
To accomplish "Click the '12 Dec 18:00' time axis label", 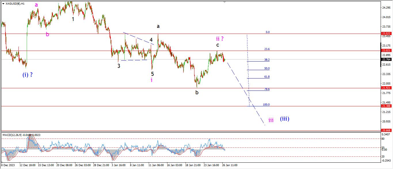I will click(27, 166).
